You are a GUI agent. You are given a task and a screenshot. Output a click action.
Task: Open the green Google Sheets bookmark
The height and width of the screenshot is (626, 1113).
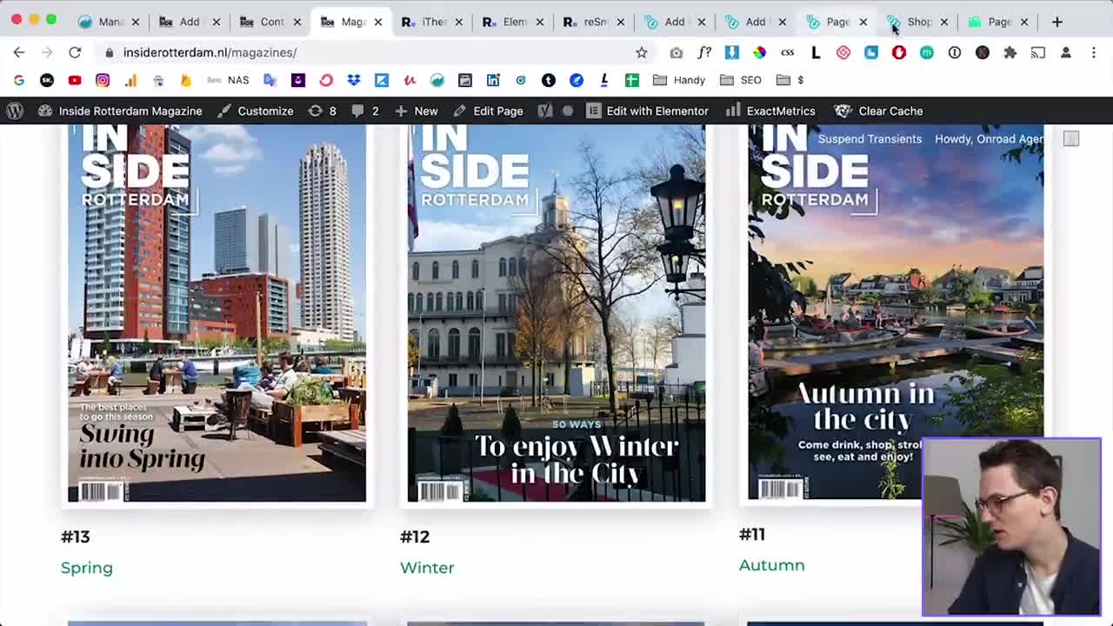point(632,80)
